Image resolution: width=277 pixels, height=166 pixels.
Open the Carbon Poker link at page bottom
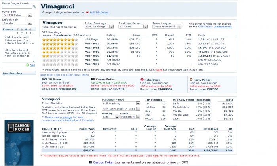pos(103,162)
